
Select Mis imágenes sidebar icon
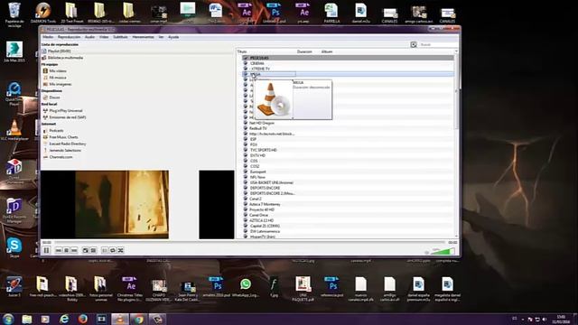tap(45, 84)
